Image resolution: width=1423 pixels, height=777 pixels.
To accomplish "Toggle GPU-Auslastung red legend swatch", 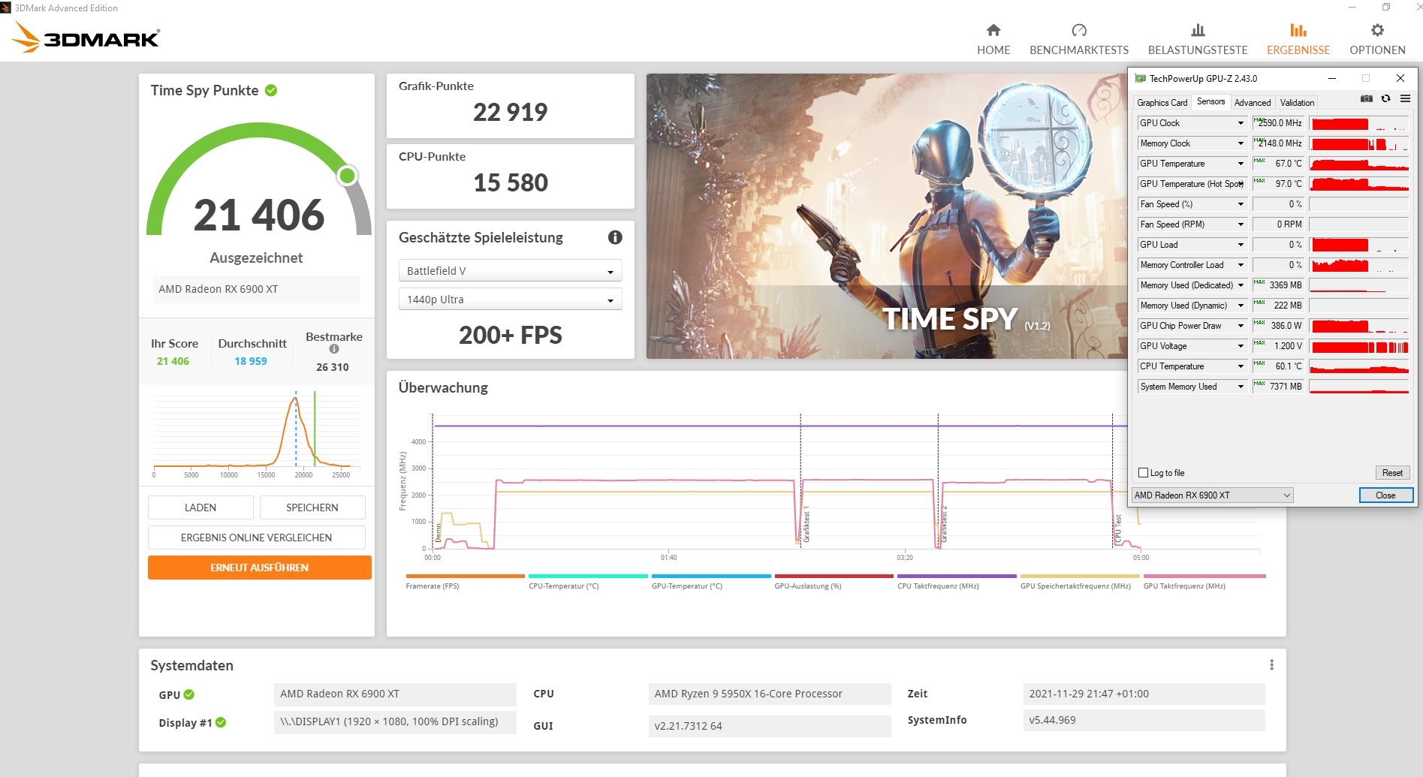I will tap(834, 577).
